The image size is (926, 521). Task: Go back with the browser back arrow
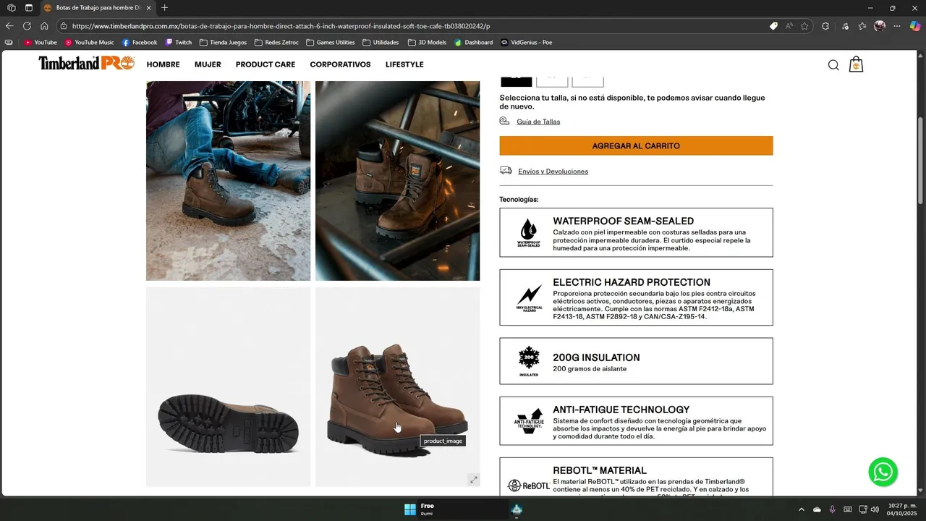click(9, 26)
